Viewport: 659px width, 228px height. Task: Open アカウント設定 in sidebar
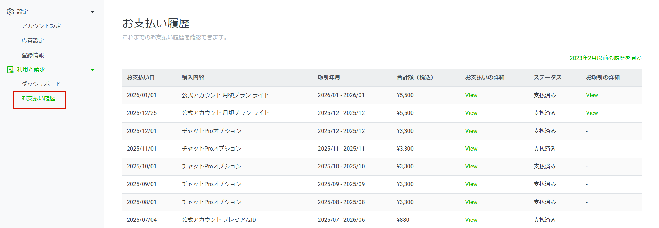coord(41,26)
